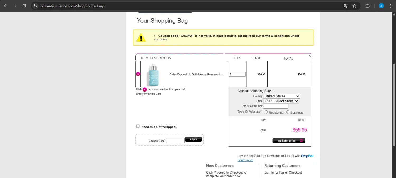Select the Residential address type
This screenshot has width=396, height=178.
point(266,112)
